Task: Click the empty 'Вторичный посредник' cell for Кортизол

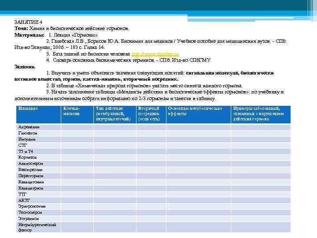Action: point(151,157)
